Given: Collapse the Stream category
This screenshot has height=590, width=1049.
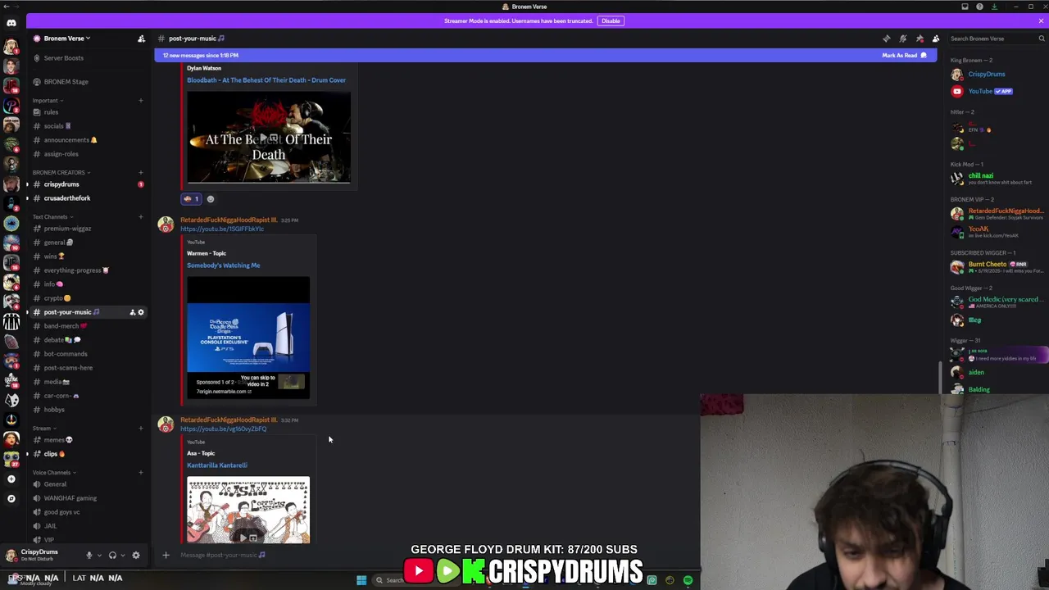Looking at the screenshot, I should tap(44, 429).
